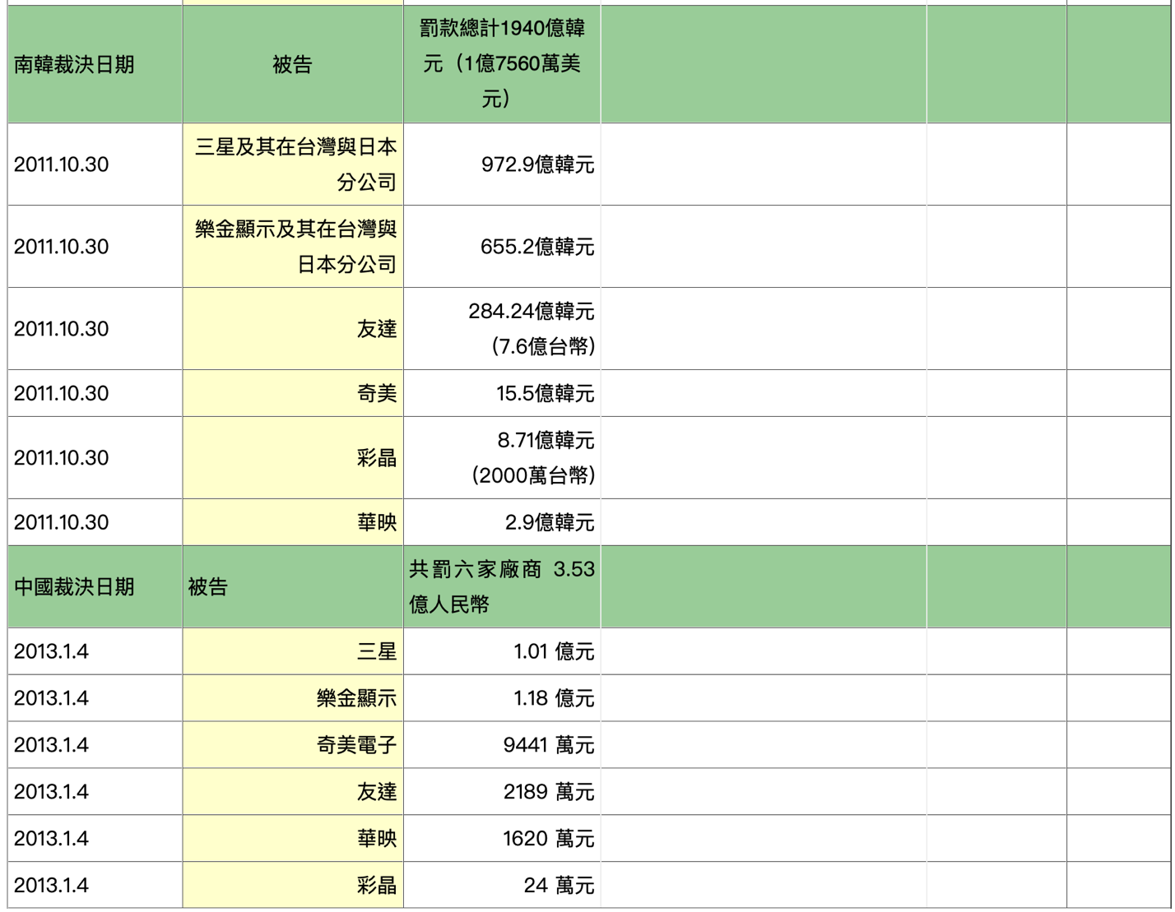Click the 華映 cell in the 2013.1.4 row
The width and height of the screenshot is (1175, 912).
(x=293, y=839)
